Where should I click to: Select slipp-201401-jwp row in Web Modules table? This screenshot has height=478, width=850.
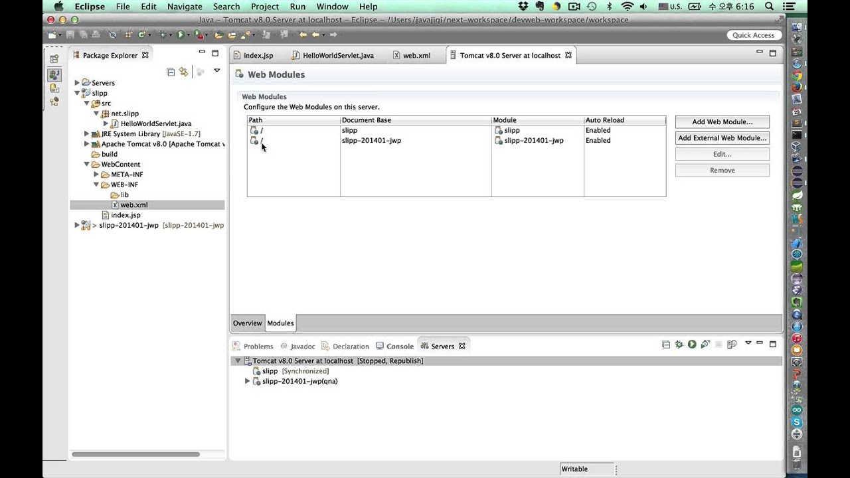click(x=456, y=140)
